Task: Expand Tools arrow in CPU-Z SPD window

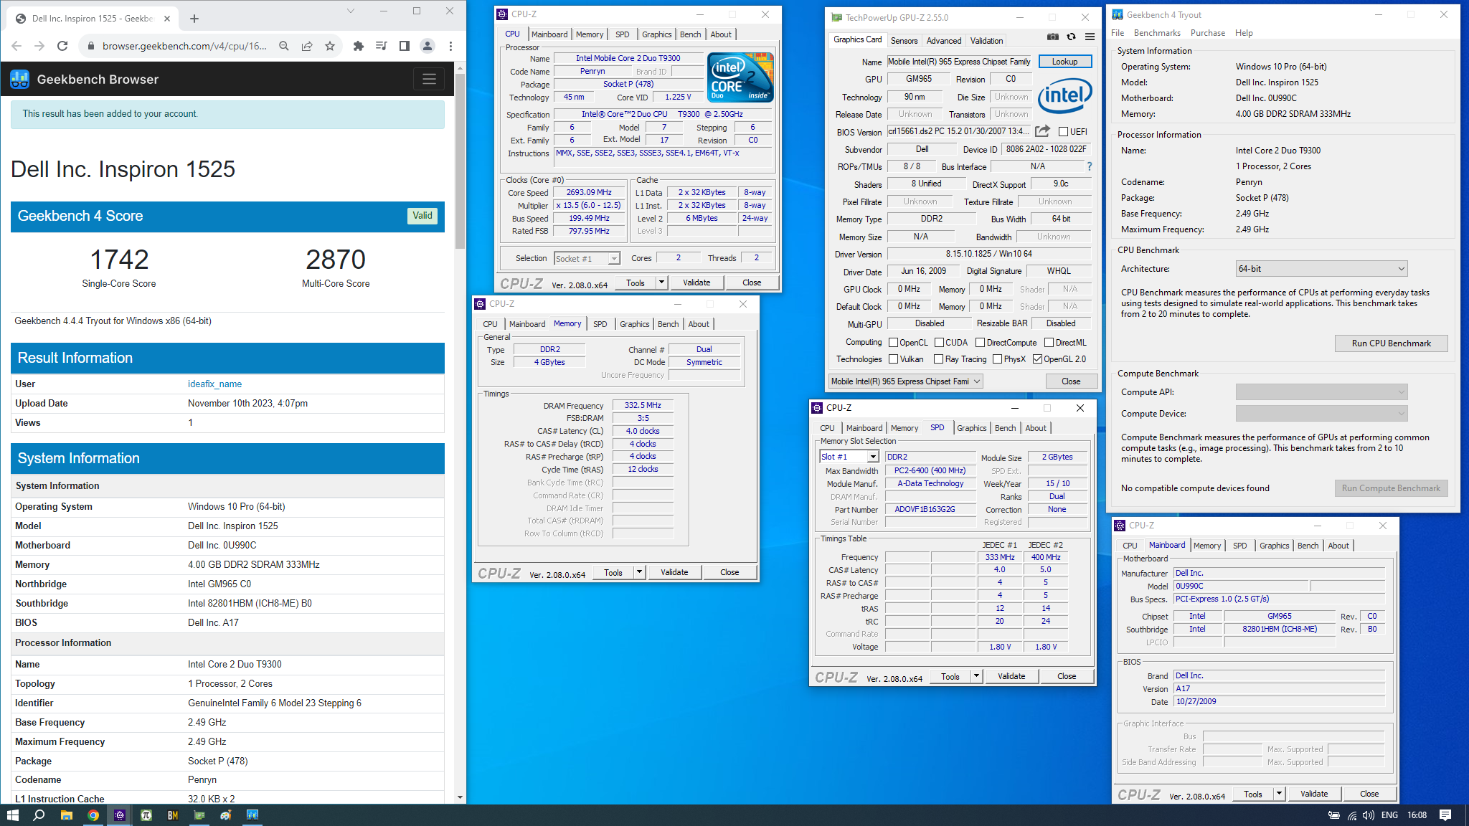Action: click(976, 676)
